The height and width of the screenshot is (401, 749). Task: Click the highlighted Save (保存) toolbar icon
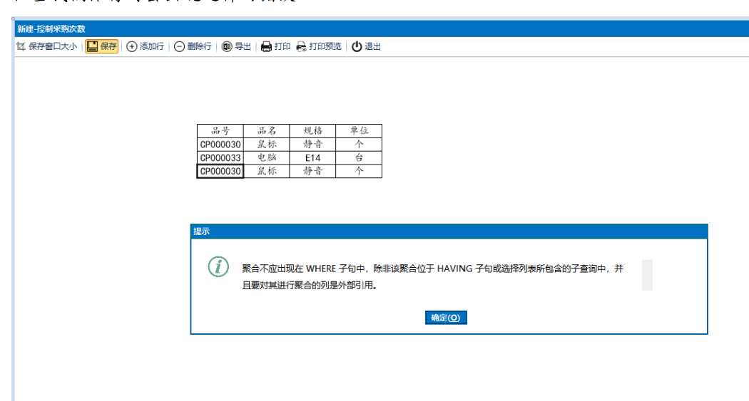[93, 47]
